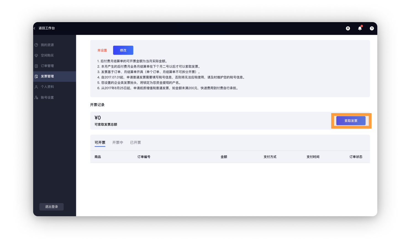The width and height of the screenshot is (411, 240).
Task: Click the 订单编号 column header
Action: 144,157
